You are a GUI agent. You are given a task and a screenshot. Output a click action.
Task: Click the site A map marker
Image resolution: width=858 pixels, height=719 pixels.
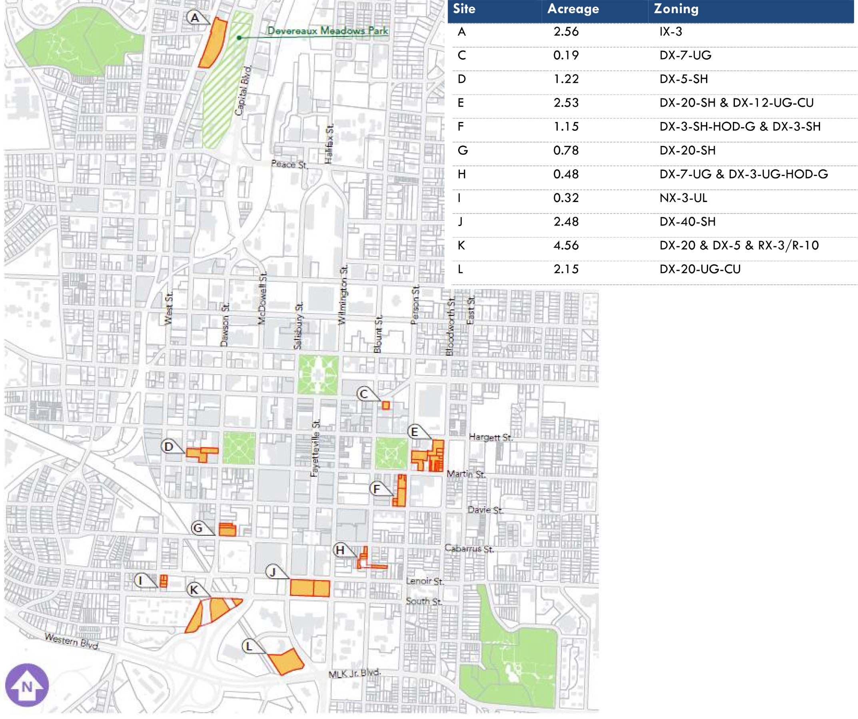point(195,18)
